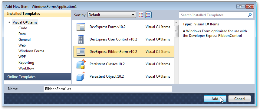Select the DevExpress Form v10.2 name text
Screen dimensions: 260x110
point(107,27)
